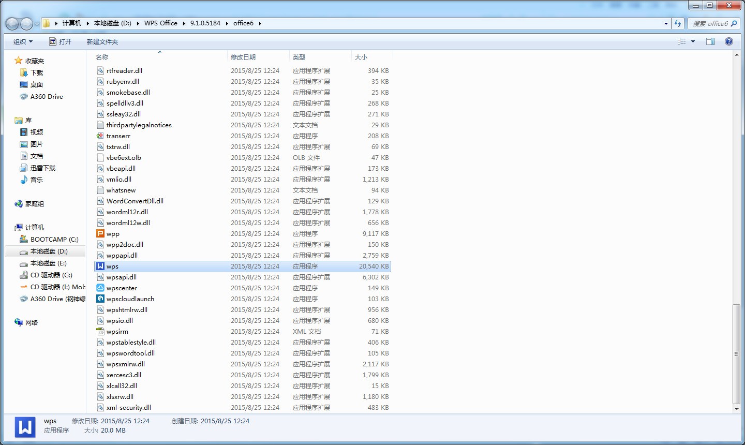The height and width of the screenshot is (445, 745).
Task: Select the Favorites star icon in sidebar
Action: 19,61
